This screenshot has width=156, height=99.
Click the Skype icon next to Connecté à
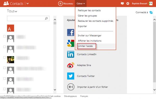point(151,12)
